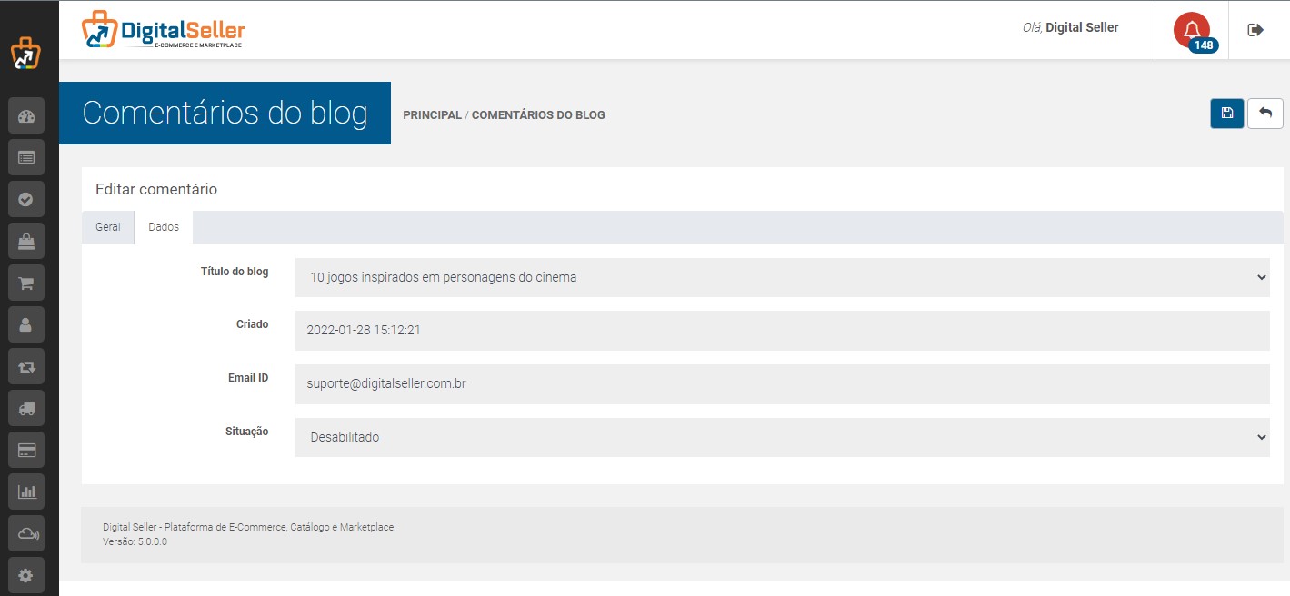Click the DigitalSeller header logo

click(x=163, y=30)
